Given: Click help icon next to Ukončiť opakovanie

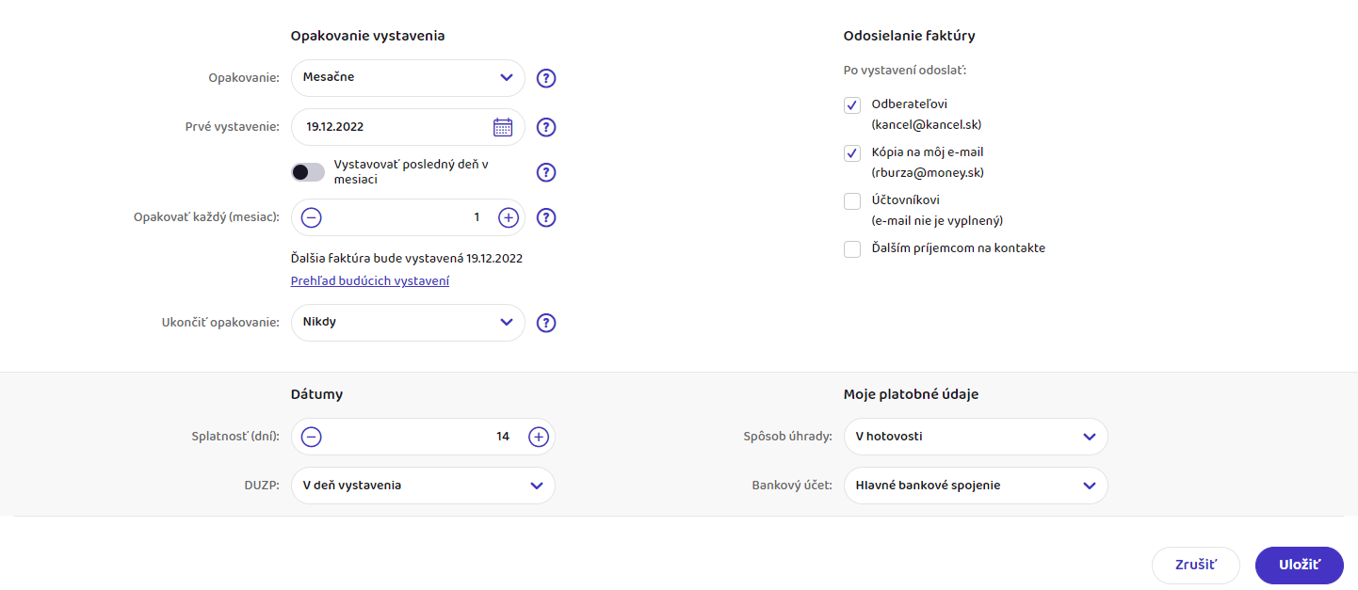Looking at the screenshot, I should [x=546, y=323].
